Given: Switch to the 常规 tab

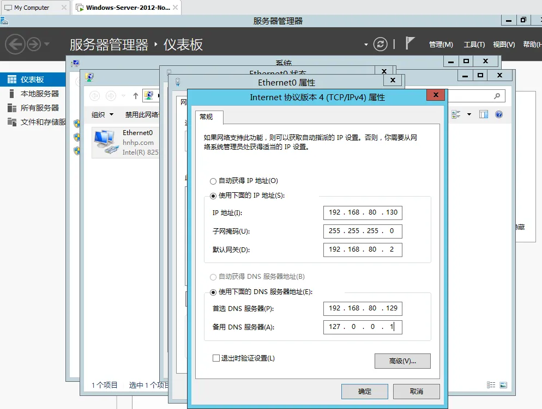Looking at the screenshot, I should (208, 117).
